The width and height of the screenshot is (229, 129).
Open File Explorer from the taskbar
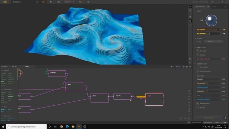73,126
